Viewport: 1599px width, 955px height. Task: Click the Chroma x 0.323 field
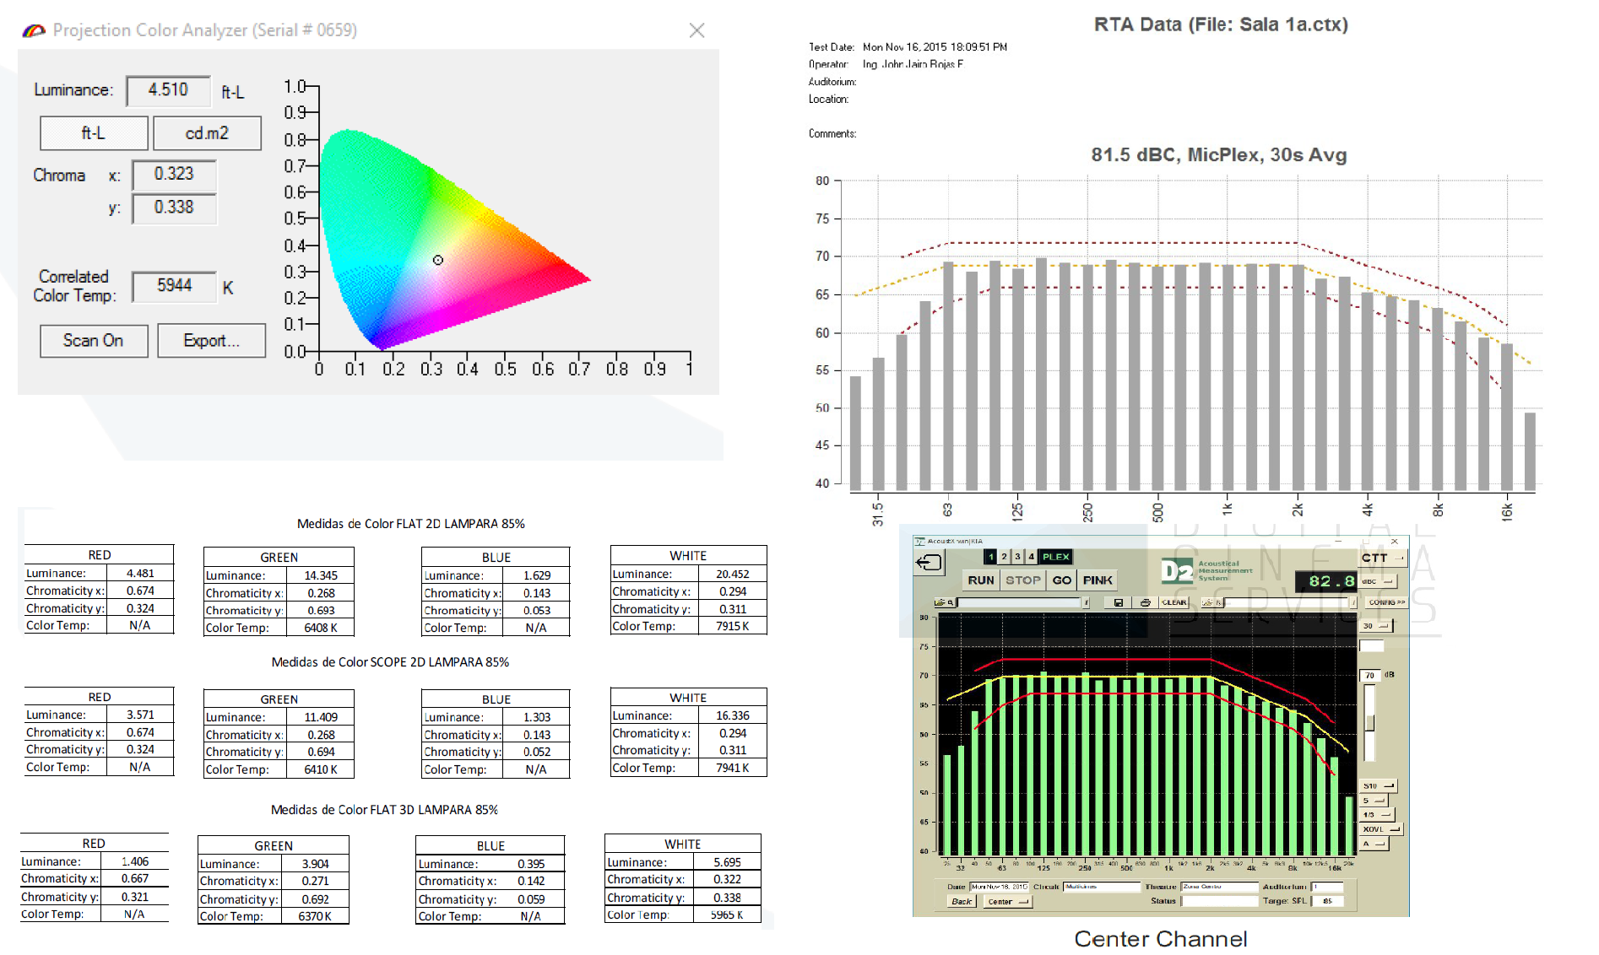174,175
